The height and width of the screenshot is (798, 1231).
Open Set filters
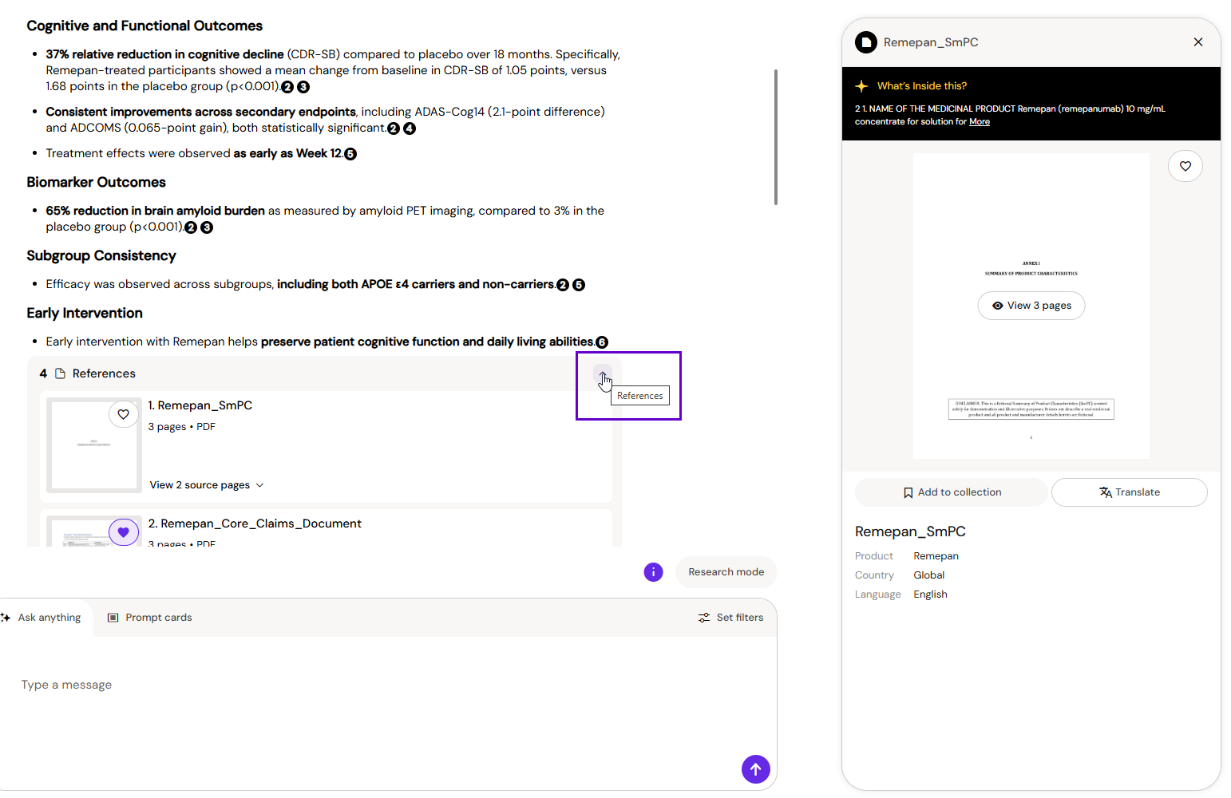730,618
